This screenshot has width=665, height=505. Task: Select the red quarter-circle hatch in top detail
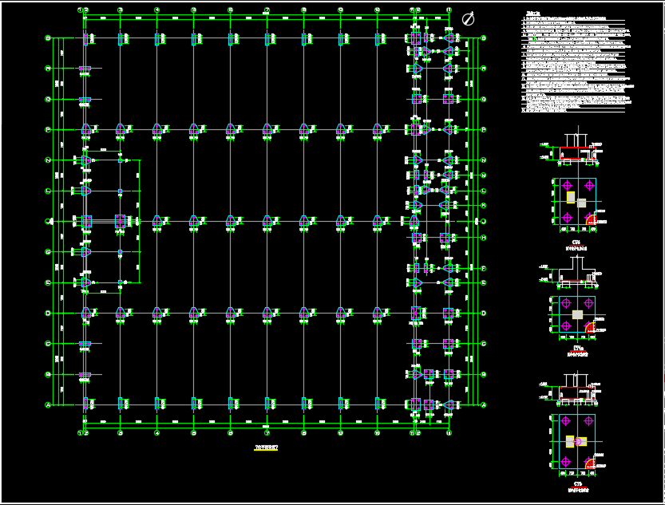point(592,218)
